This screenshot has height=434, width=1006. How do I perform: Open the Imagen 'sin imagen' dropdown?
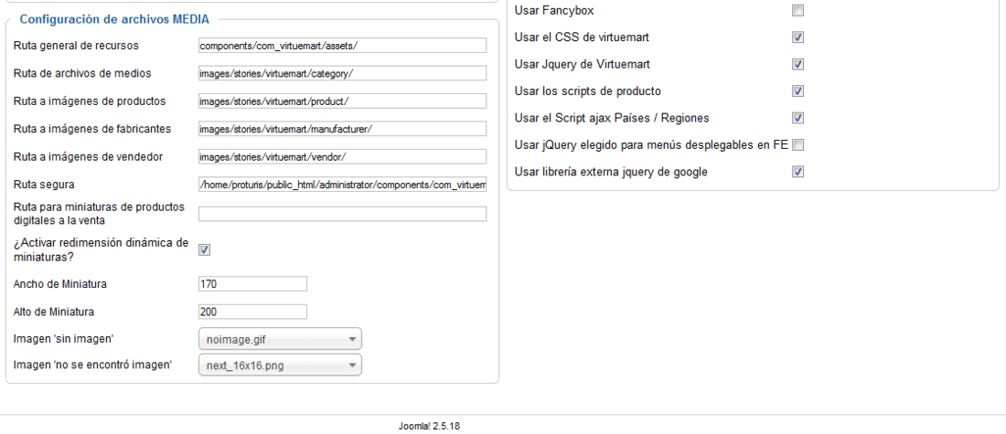[281, 339]
